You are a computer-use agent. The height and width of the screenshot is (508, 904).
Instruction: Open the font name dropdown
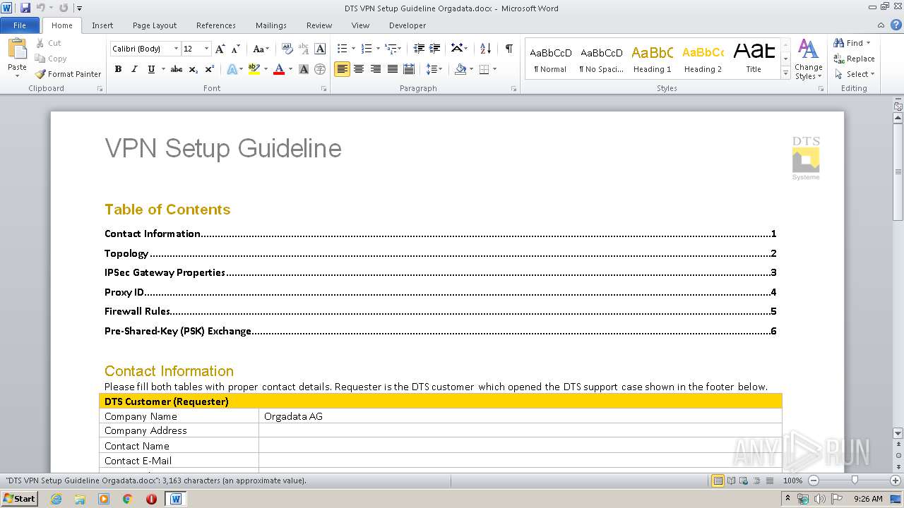pyautogui.click(x=176, y=49)
